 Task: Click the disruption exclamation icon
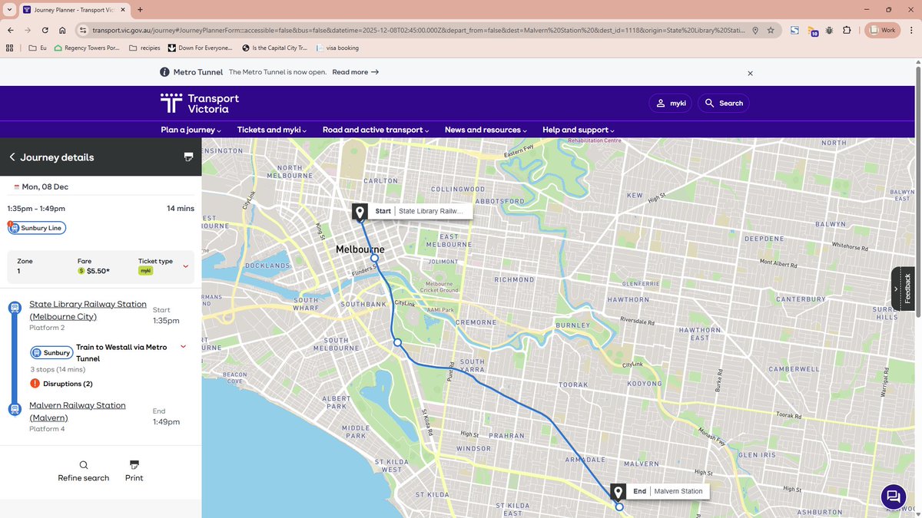(35, 384)
